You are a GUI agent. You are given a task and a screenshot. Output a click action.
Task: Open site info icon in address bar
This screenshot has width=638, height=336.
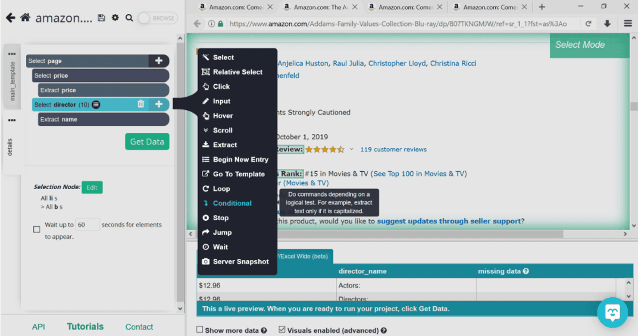tap(212, 24)
